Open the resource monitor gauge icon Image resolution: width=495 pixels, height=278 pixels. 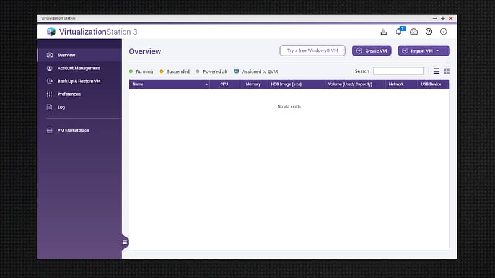414,32
